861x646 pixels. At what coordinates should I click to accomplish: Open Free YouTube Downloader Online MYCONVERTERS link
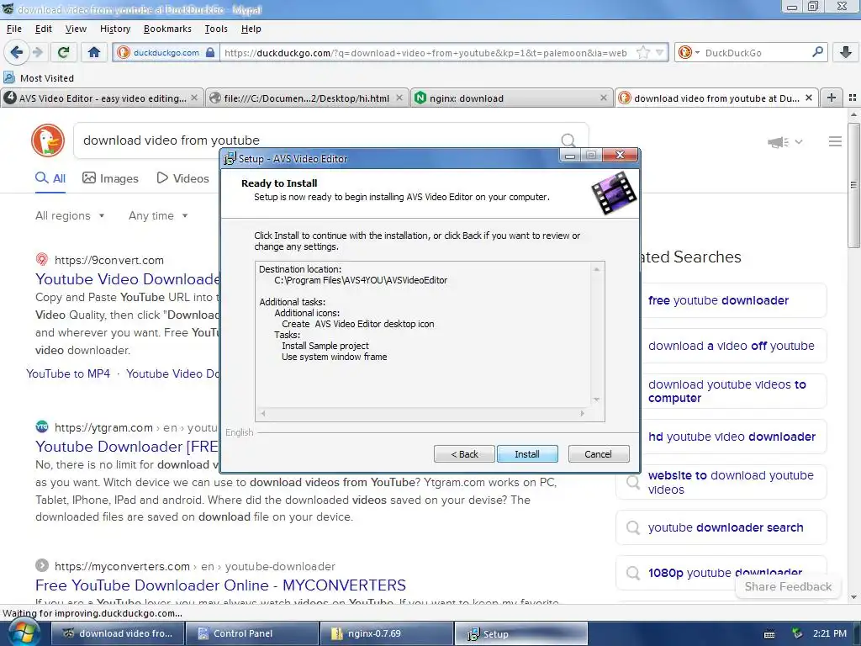coord(221,585)
